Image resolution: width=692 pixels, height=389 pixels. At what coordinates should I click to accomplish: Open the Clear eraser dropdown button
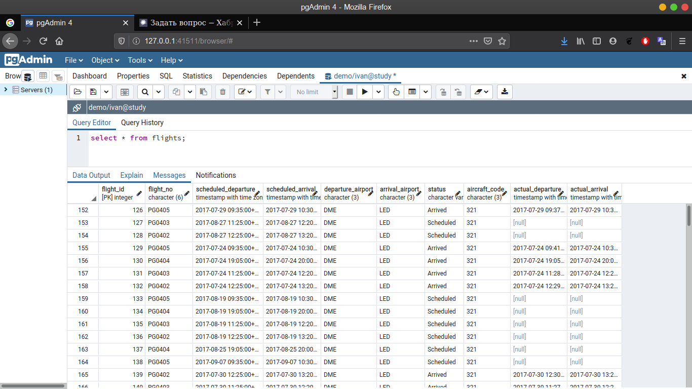pos(481,92)
